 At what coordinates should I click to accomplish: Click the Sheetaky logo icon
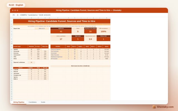pyautogui.click(x=154, y=107)
